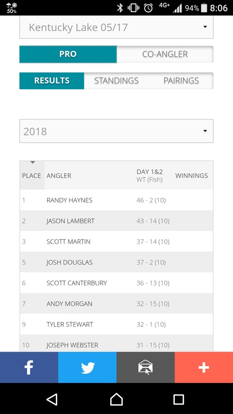Tap the battery indicator in the status bar
The image size is (233, 414).
[204, 8]
